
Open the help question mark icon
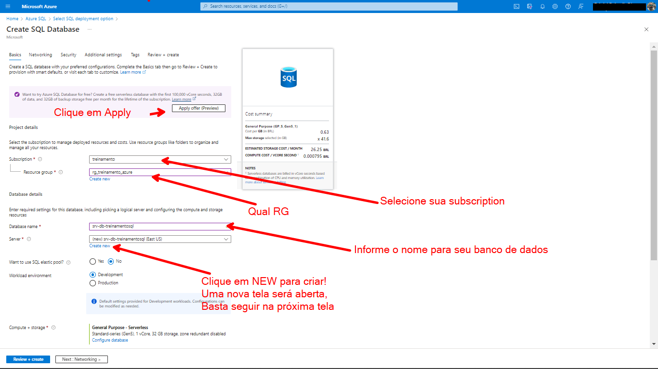pos(568,6)
